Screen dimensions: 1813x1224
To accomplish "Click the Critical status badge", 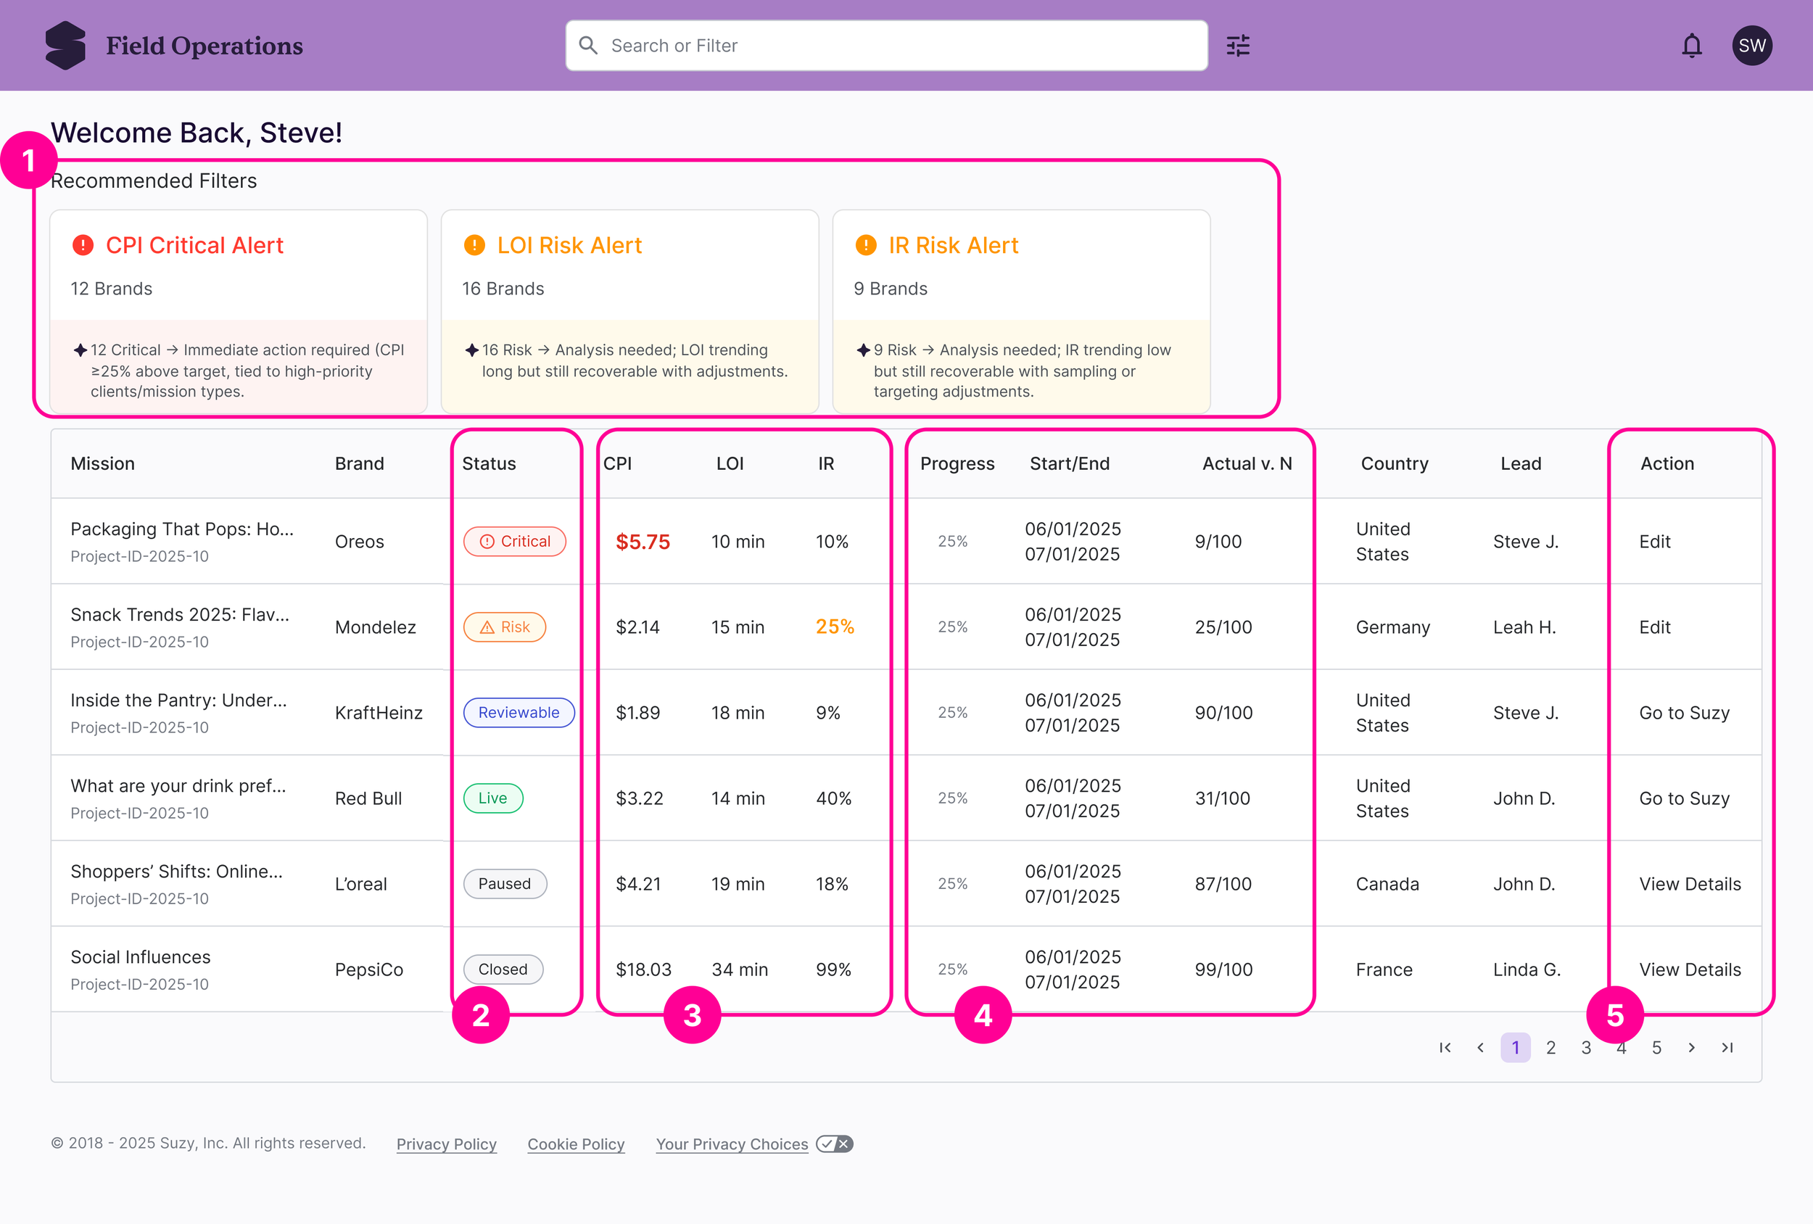I will click(x=515, y=542).
